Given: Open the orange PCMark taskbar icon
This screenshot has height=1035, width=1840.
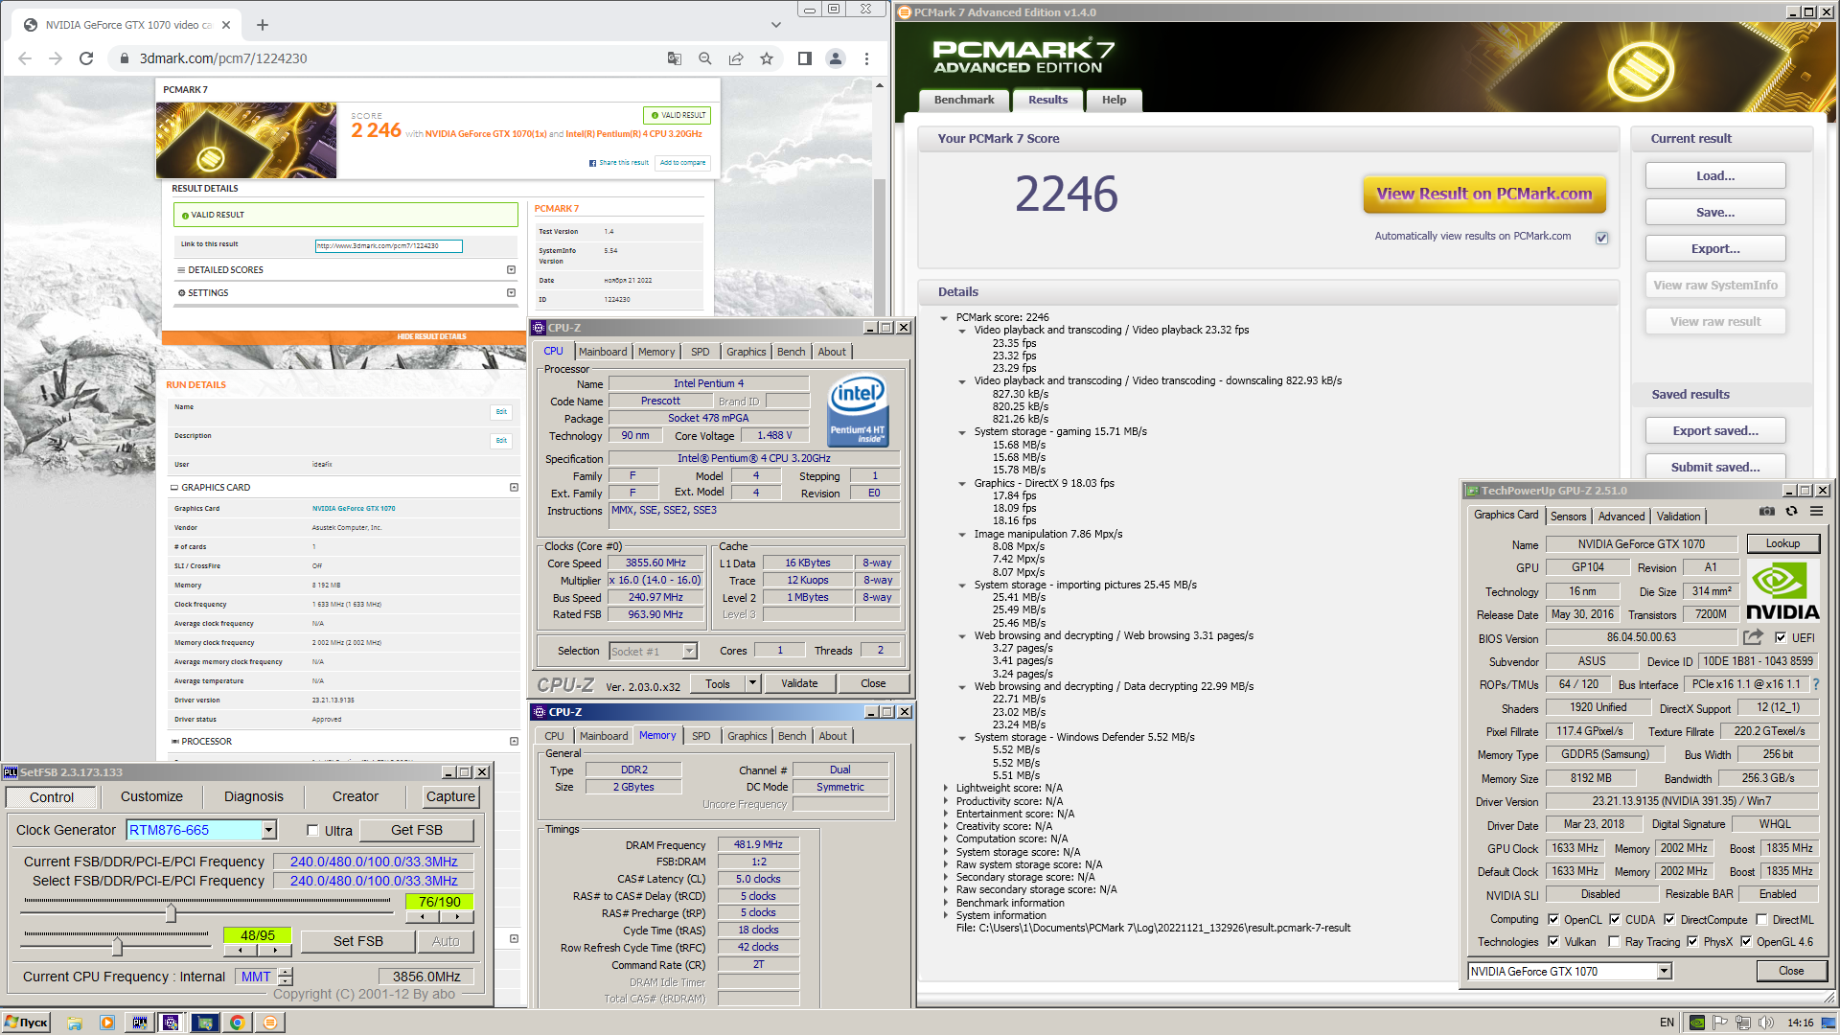Looking at the screenshot, I should 270,1023.
